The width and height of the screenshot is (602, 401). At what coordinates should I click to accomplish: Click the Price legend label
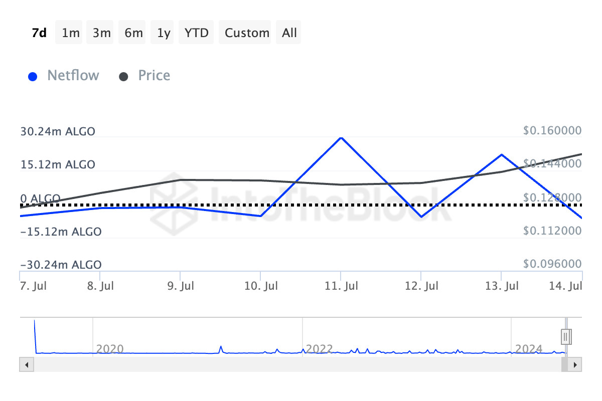(154, 76)
